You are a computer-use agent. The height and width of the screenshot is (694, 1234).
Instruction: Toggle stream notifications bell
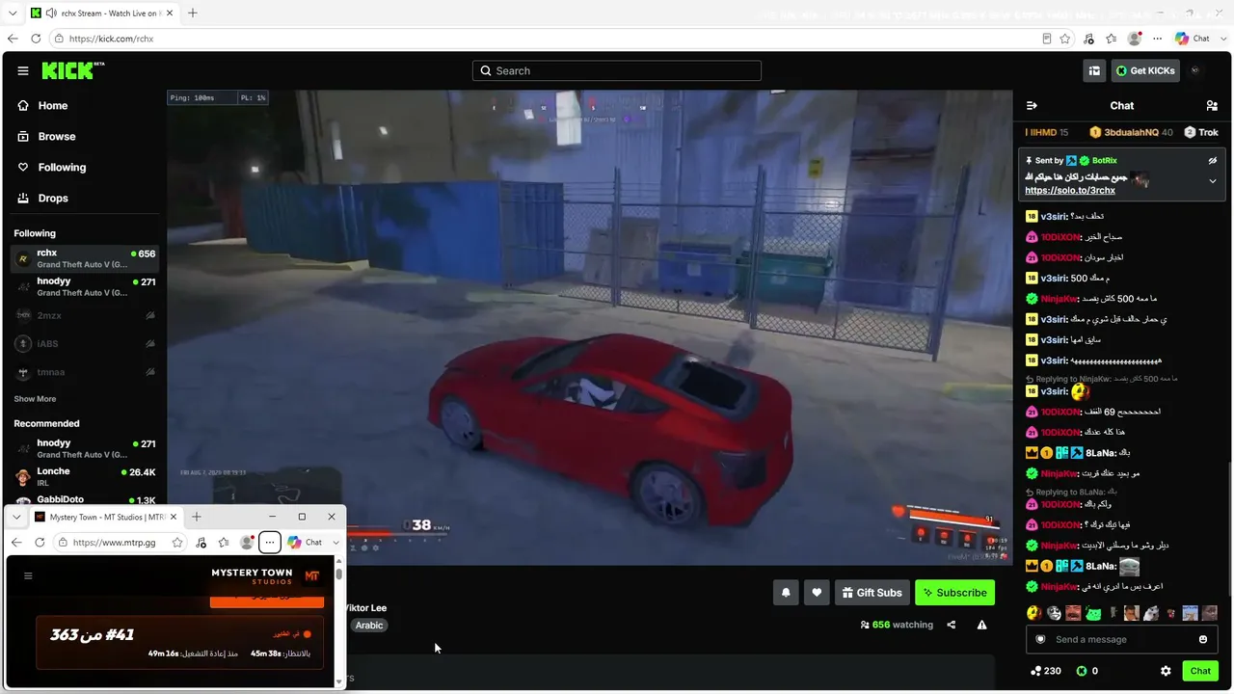786,593
